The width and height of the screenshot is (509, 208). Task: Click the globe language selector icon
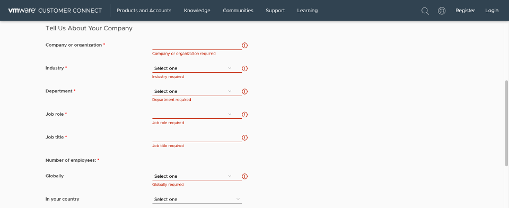pyautogui.click(x=442, y=11)
